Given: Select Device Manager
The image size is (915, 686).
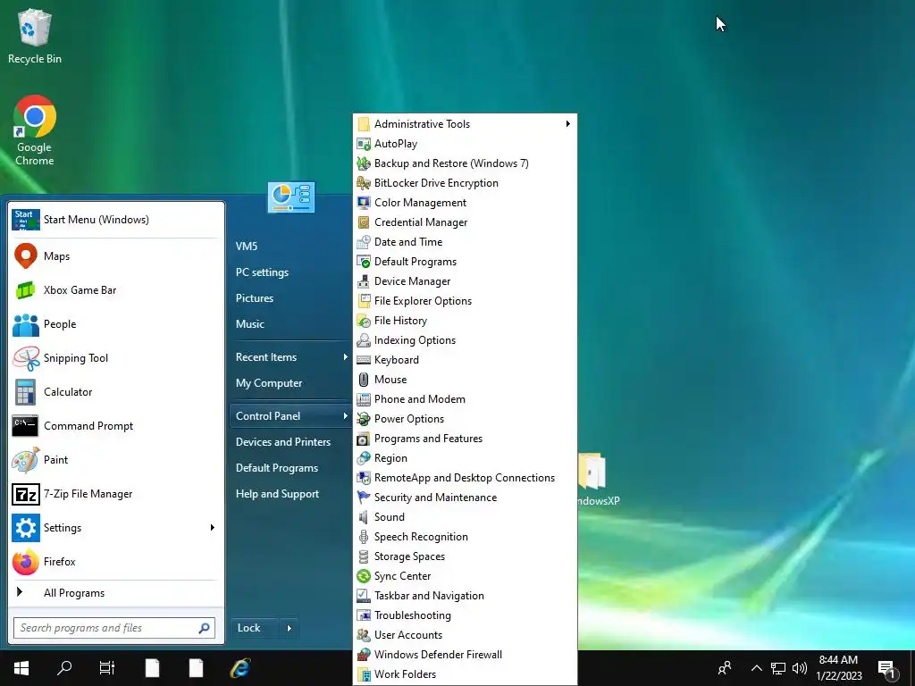Looking at the screenshot, I should click(x=465, y=281).
